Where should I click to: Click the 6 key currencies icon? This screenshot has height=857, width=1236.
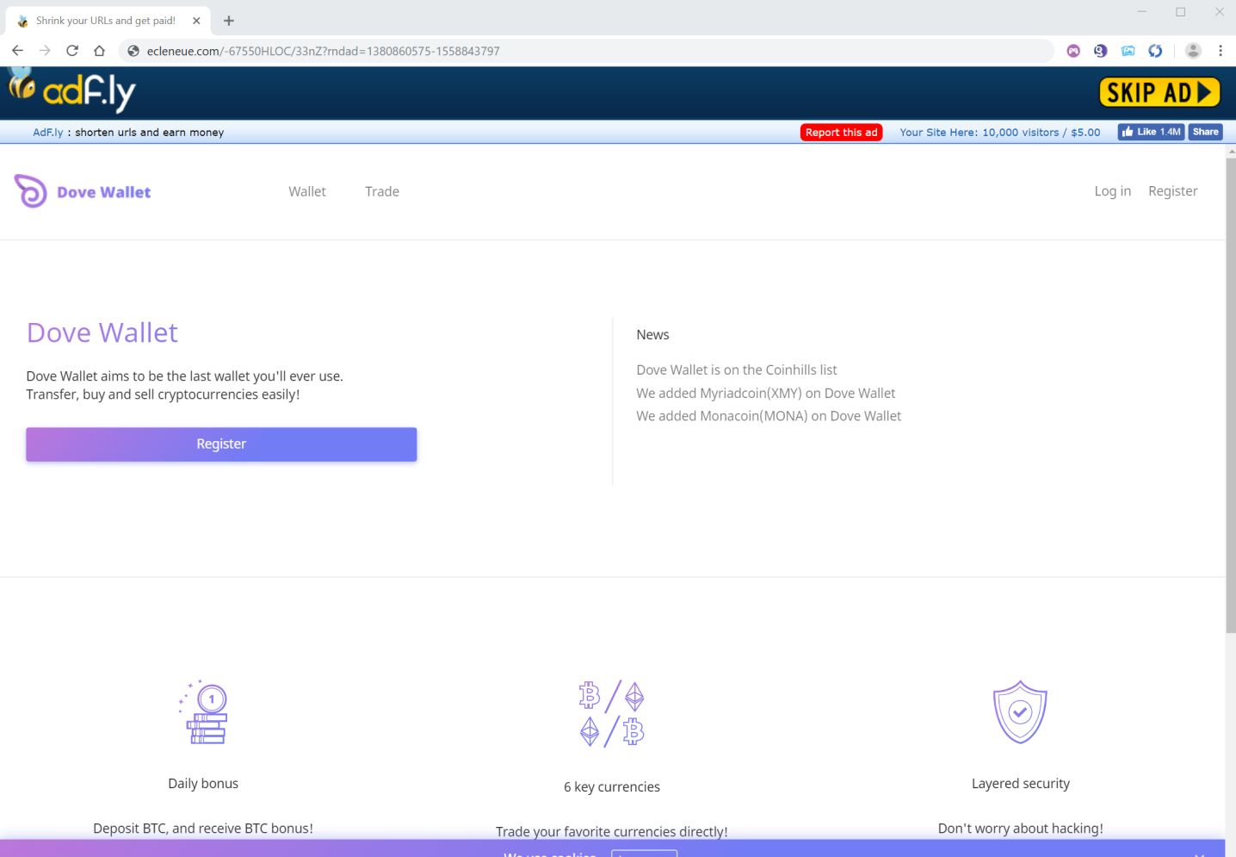pyautogui.click(x=612, y=713)
